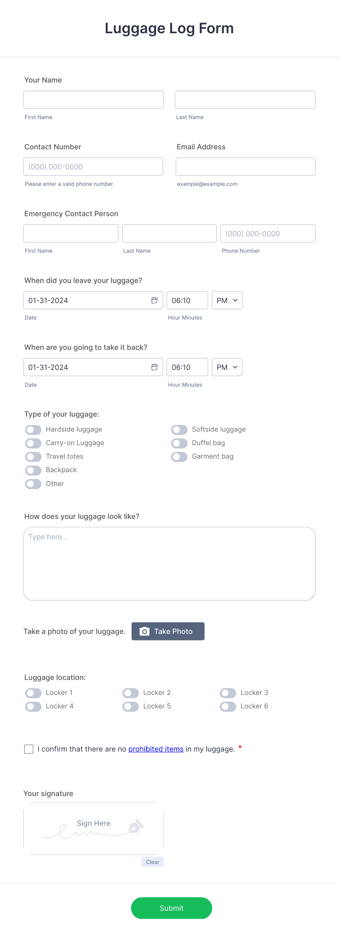This screenshot has width=339, height=937.
Task: Open the AM/PM dropdown for drop-off time
Action: point(226,300)
